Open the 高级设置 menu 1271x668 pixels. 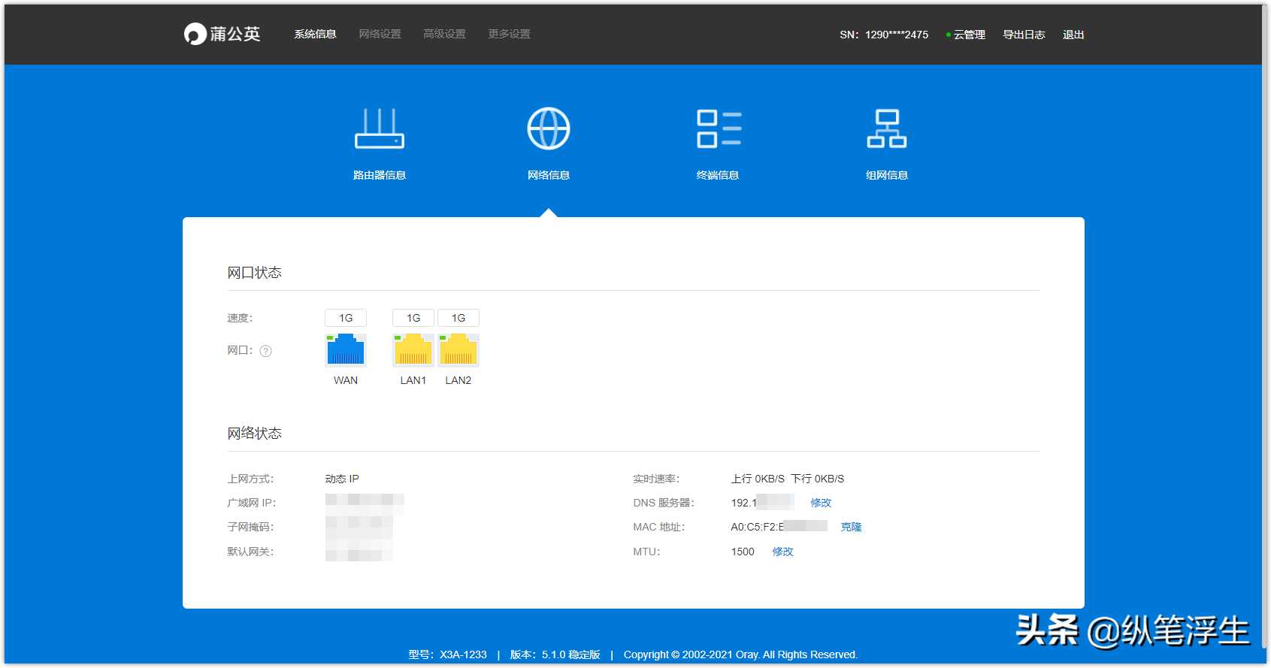pos(444,34)
